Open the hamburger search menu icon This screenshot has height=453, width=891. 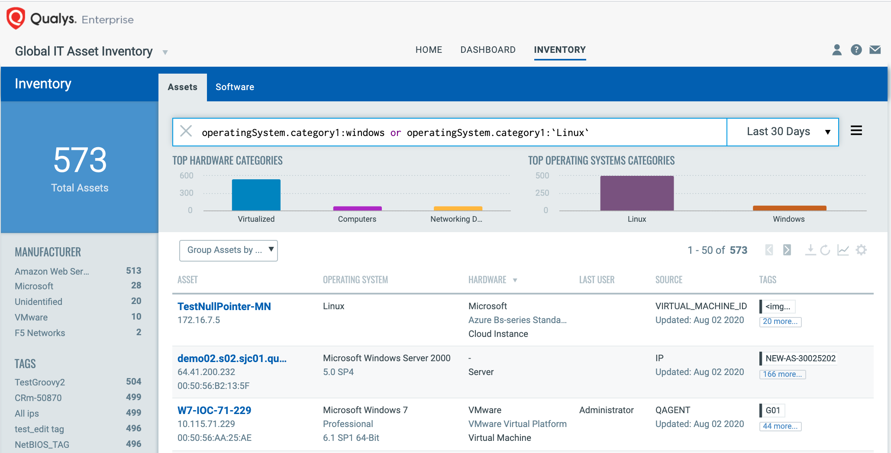(x=856, y=130)
